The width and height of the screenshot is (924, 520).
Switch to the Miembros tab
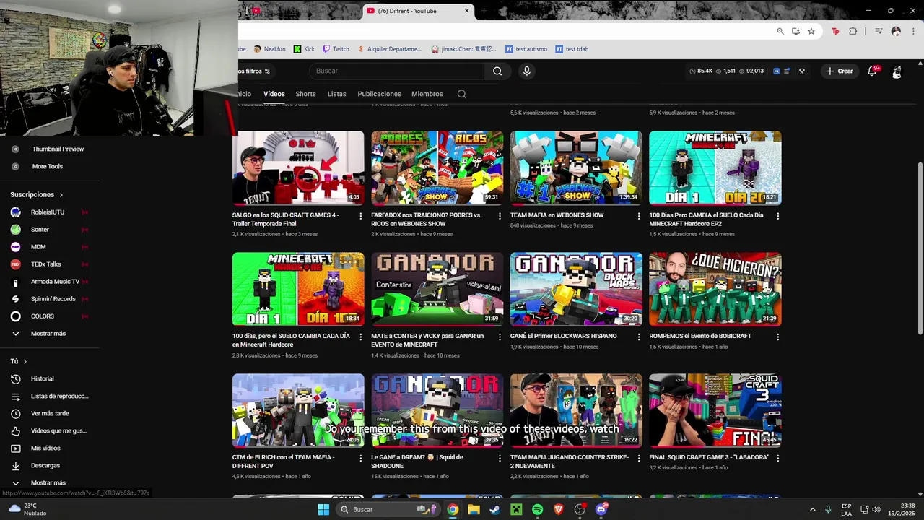(x=427, y=94)
